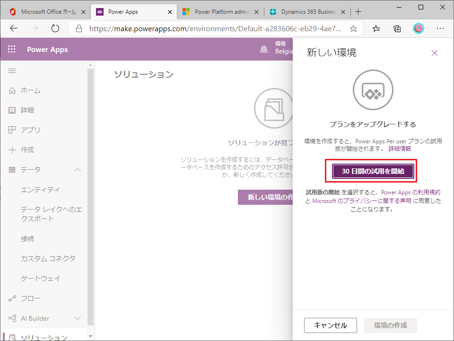
Task: Click the browser address bar URL
Action: coord(215,28)
